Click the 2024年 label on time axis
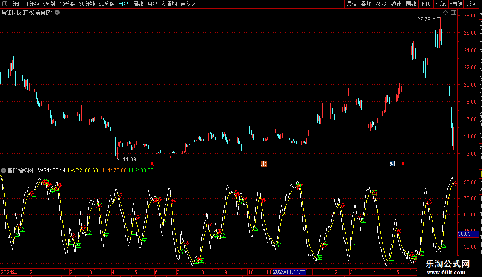This screenshot has width=482, height=277. [9, 272]
